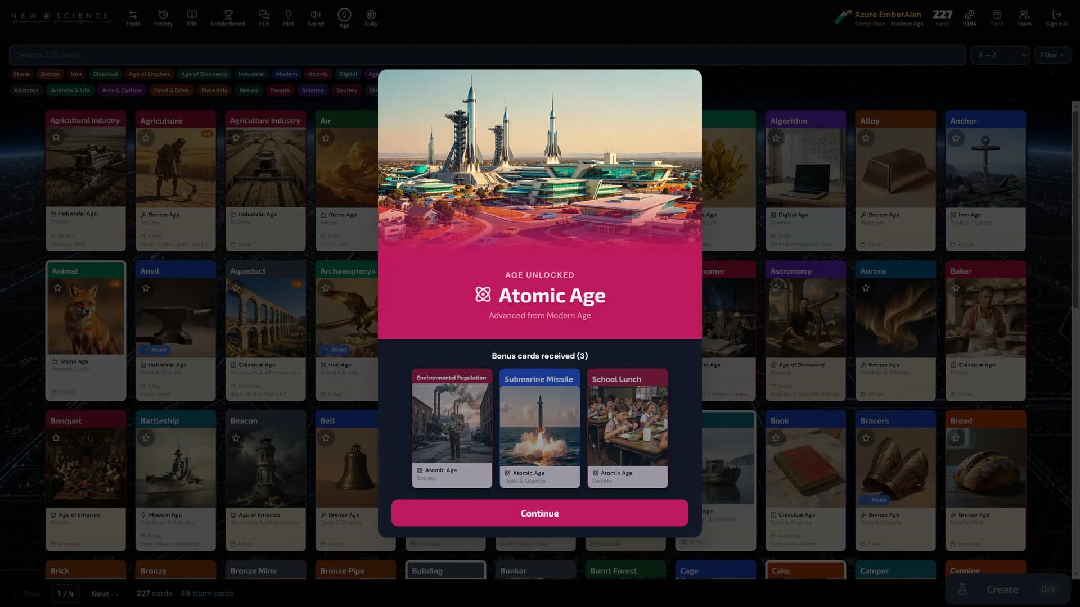Filter by Stone age tag
Viewport: 1080px width, 607px height.
[x=21, y=74]
